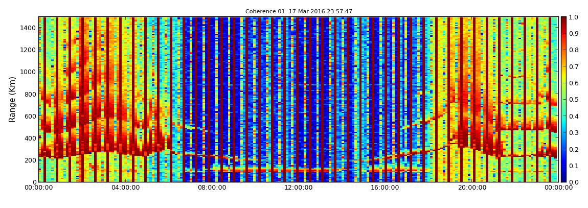Click the '08:00:00' time axis label
Viewport: 588px width, 208px height.
click(x=212, y=188)
